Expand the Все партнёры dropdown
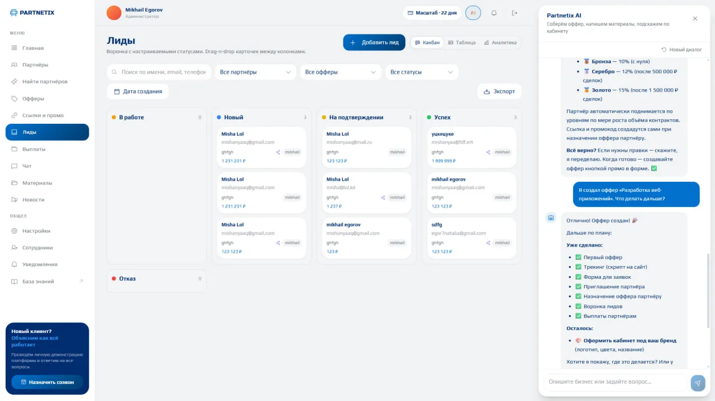 click(255, 72)
